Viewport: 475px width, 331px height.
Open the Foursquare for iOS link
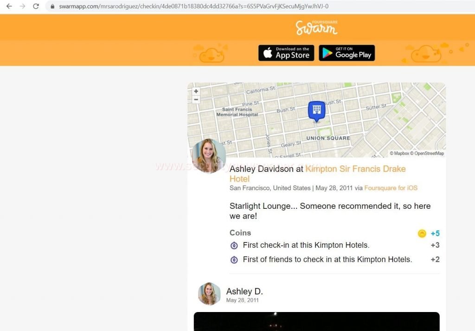[391, 188]
